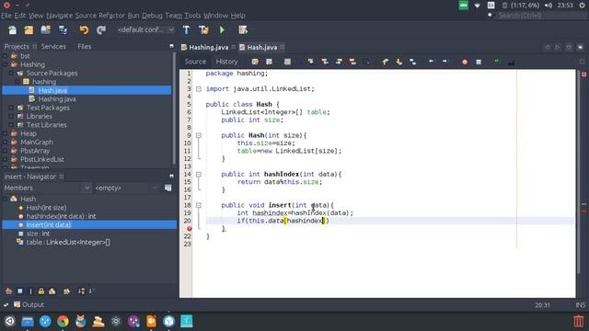The height and width of the screenshot is (331, 589).
Task: Click the Search (Ctrl+I) field
Action: click(x=541, y=16)
